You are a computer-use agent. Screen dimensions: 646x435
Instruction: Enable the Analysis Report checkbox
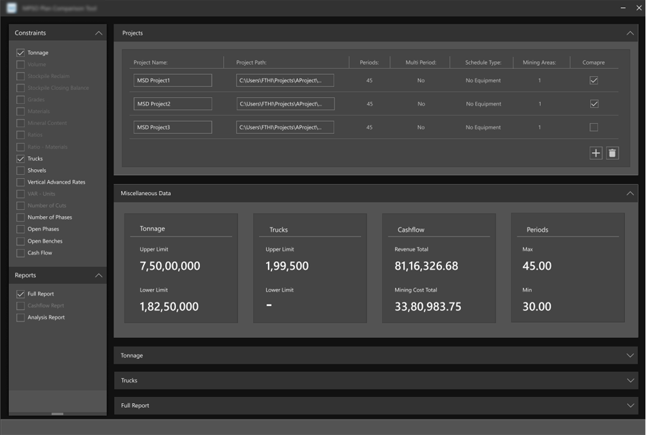[x=20, y=317]
